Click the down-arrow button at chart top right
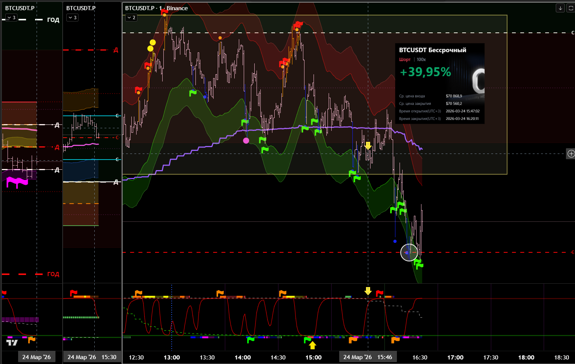Image resolution: width=575 pixels, height=364 pixels. click(x=560, y=8)
